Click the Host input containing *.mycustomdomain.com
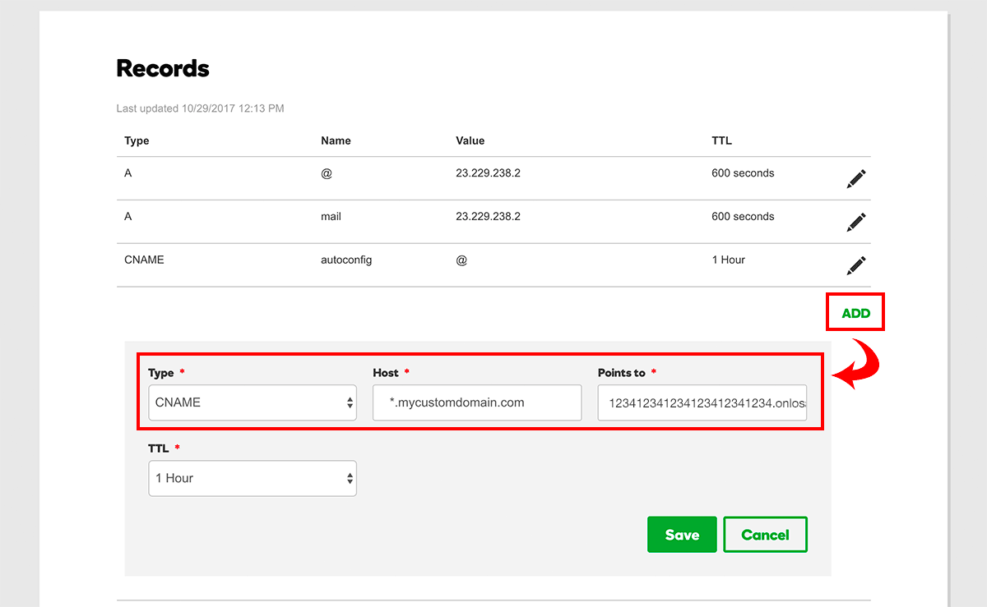Image resolution: width=987 pixels, height=607 pixels. point(477,402)
